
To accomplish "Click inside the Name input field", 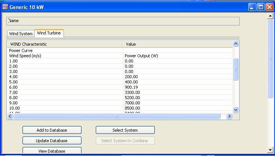I will coord(123,21).
